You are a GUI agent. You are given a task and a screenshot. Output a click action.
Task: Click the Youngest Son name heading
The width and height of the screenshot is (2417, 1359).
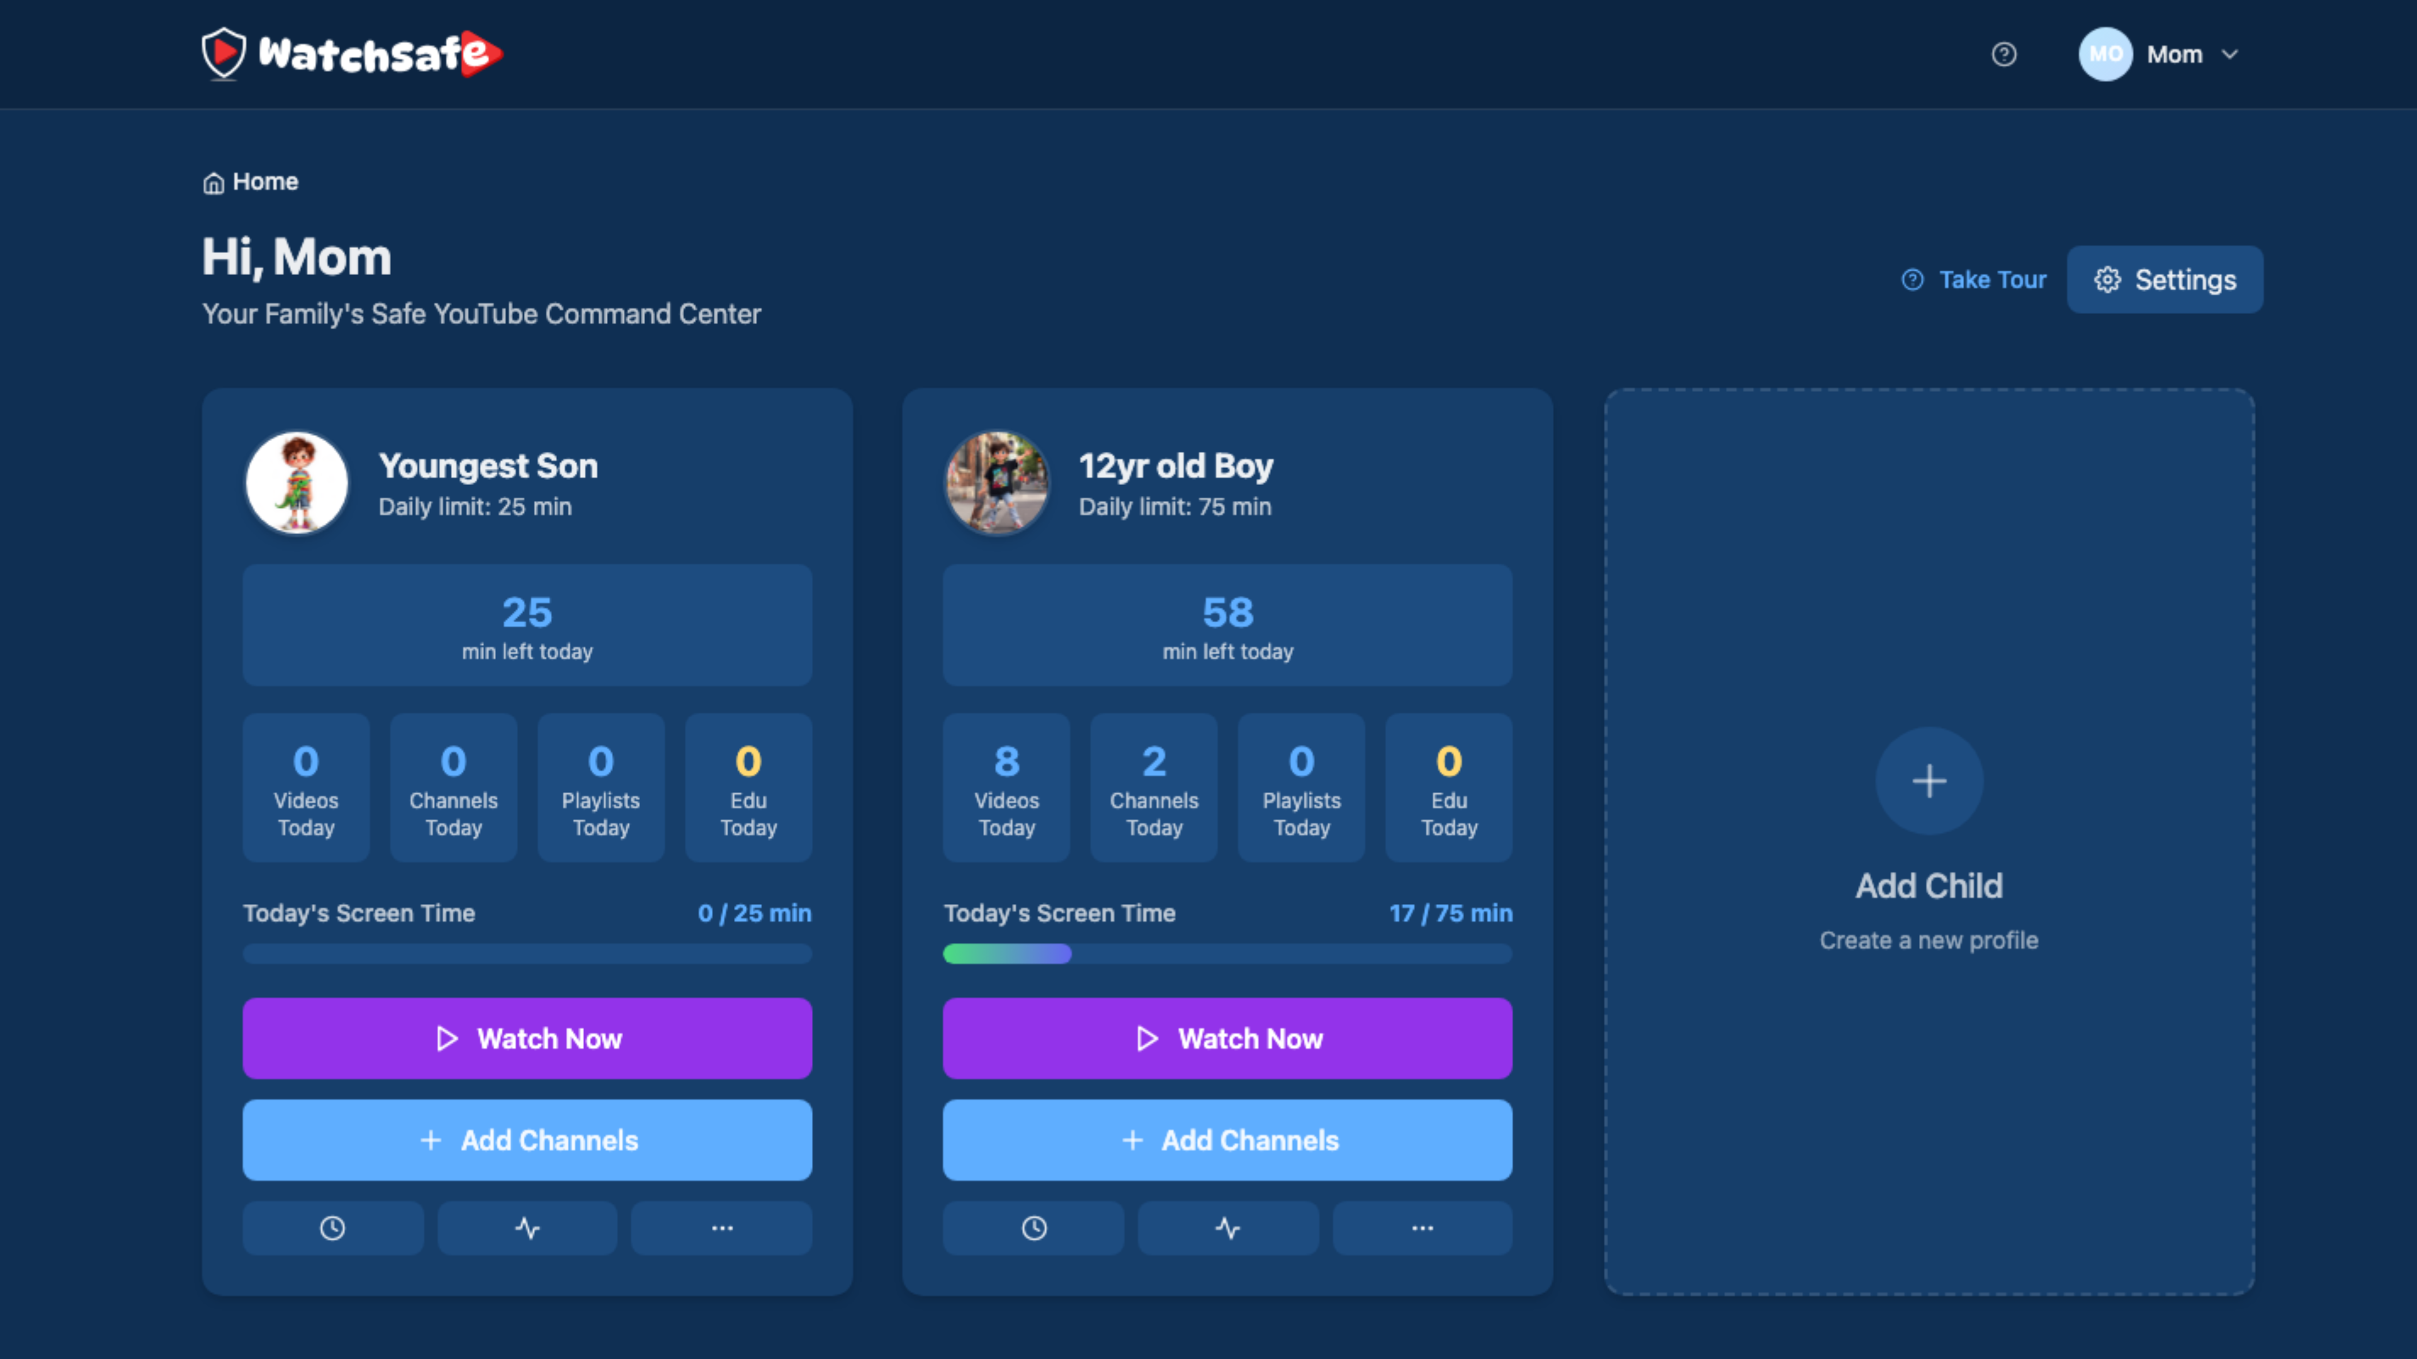(x=488, y=465)
